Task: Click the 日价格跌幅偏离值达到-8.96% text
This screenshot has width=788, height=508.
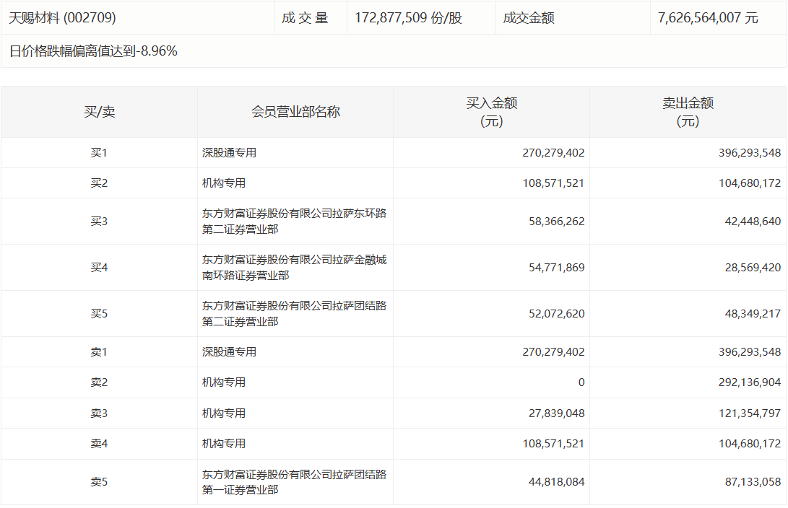Action: click(x=94, y=51)
